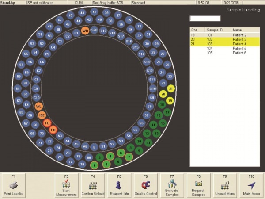
Task: Select blue tray position 41 at top
Action: (95, 11)
